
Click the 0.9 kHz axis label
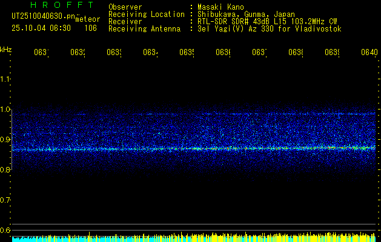(5, 139)
